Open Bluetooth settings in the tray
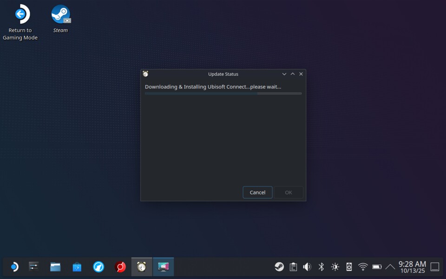446x279 pixels. tap(321, 267)
